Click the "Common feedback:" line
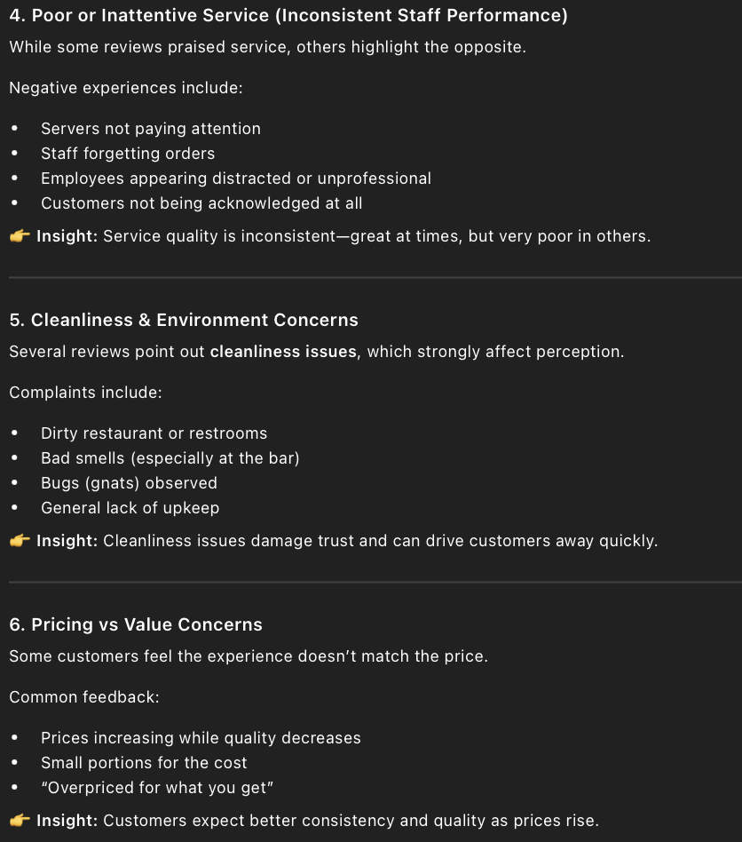 click(x=84, y=697)
